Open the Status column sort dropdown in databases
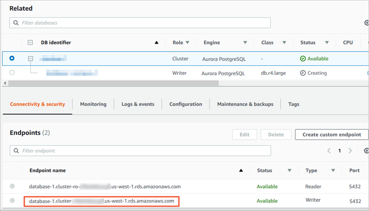 point(327,42)
